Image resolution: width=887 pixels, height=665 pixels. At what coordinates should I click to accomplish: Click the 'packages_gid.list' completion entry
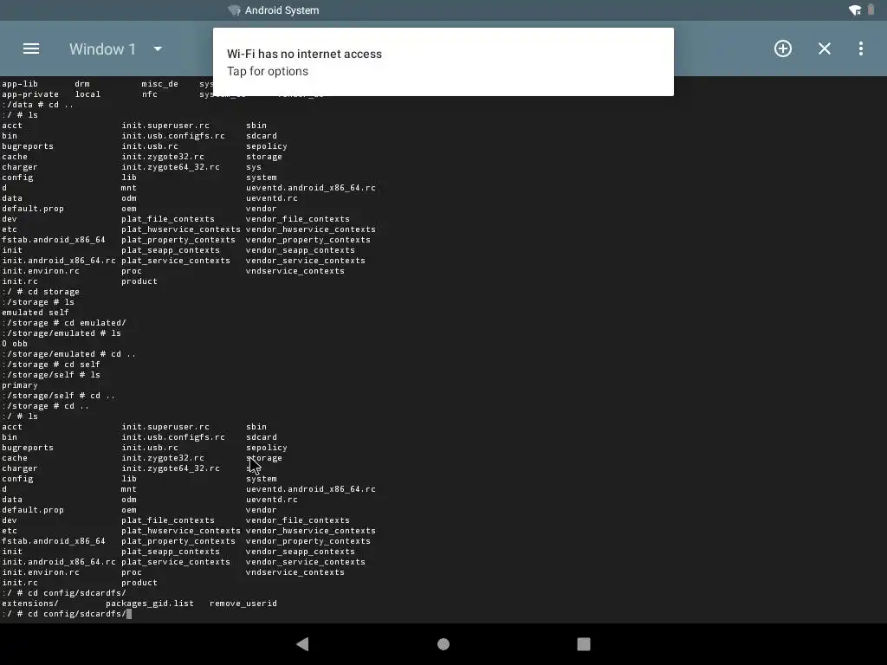pyautogui.click(x=149, y=604)
